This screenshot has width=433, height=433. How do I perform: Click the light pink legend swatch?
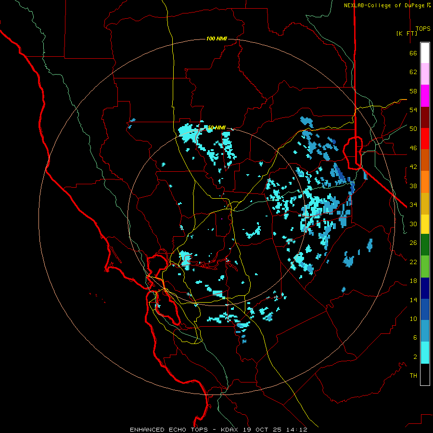[425, 74]
